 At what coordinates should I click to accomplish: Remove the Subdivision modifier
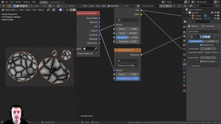(214, 37)
